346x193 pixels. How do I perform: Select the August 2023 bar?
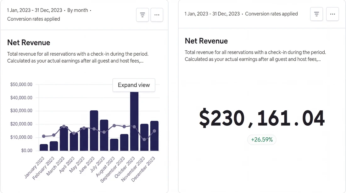pyautogui.click(x=114, y=145)
